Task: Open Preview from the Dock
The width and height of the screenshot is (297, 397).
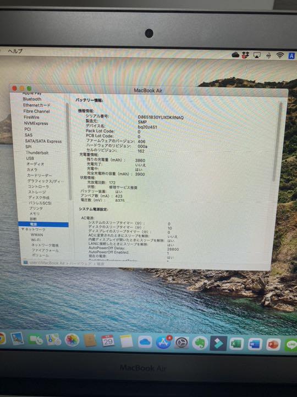Action: [x=18, y=339]
